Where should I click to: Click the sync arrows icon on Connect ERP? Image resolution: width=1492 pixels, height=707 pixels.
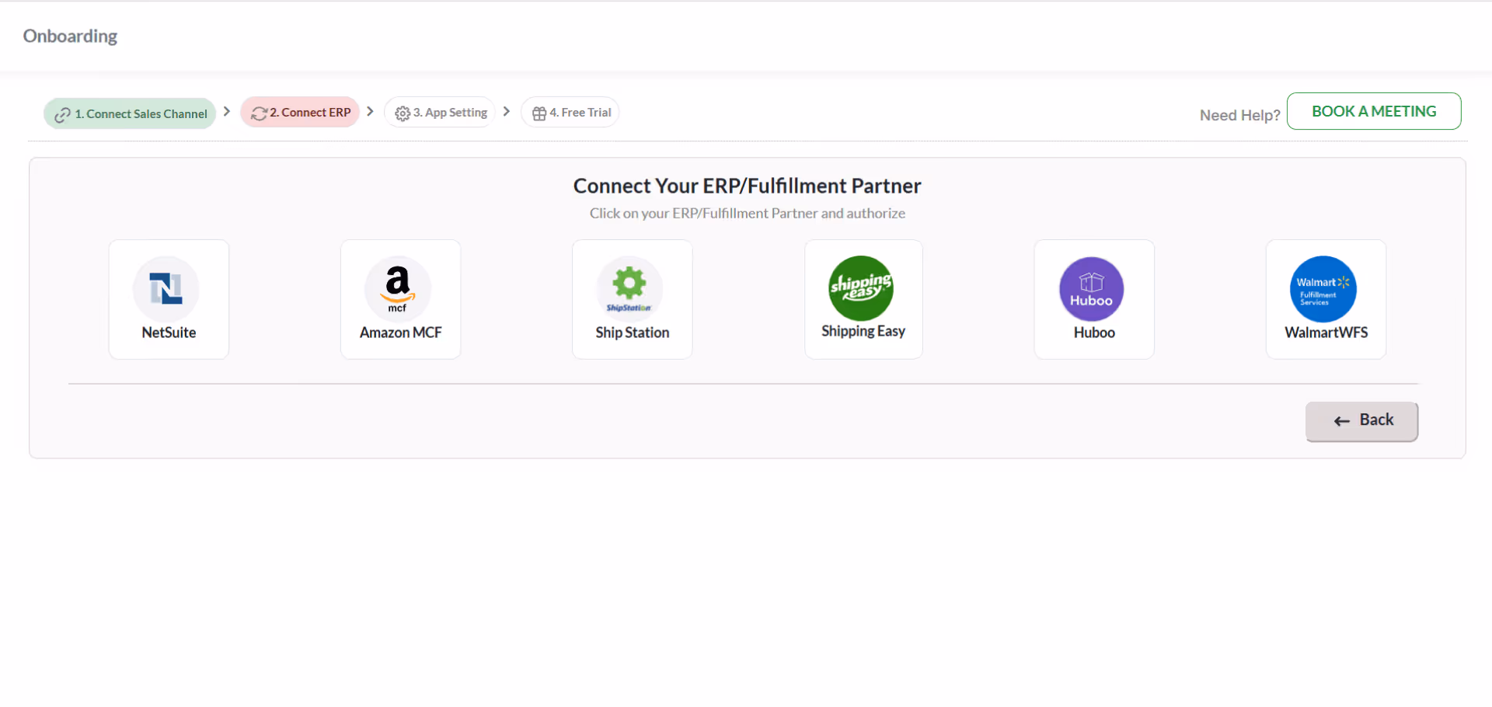(x=259, y=112)
